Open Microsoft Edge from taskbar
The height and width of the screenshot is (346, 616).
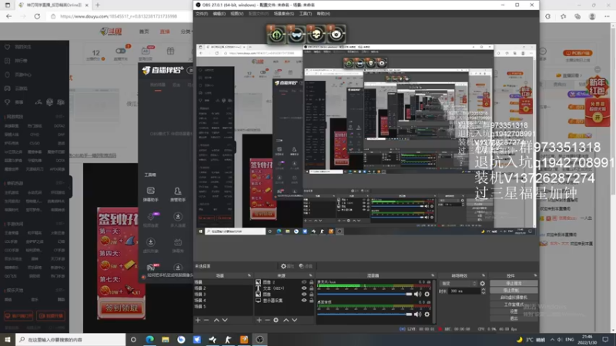(149, 339)
